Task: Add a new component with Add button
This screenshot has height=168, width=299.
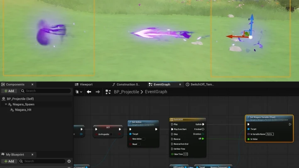Action: click(x=9, y=91)
